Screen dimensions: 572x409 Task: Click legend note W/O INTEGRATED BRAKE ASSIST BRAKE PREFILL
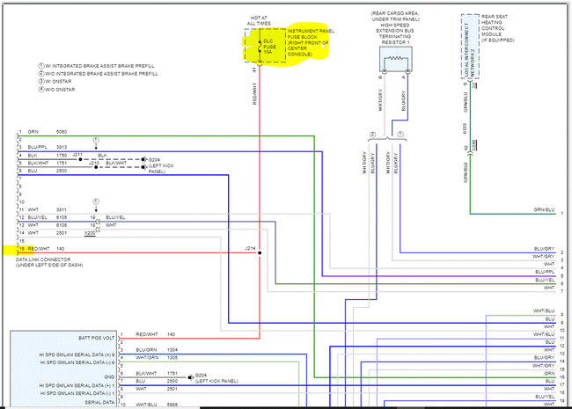[x=99, y=74]
